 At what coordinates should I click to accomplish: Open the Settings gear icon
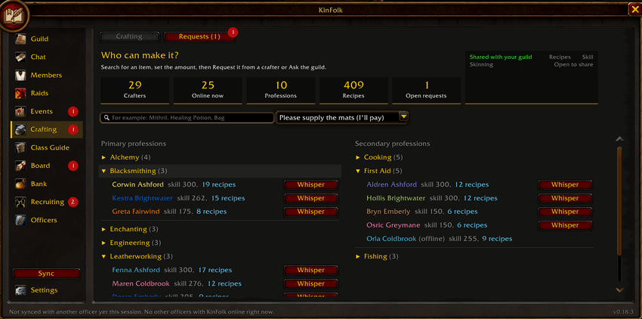21,290
